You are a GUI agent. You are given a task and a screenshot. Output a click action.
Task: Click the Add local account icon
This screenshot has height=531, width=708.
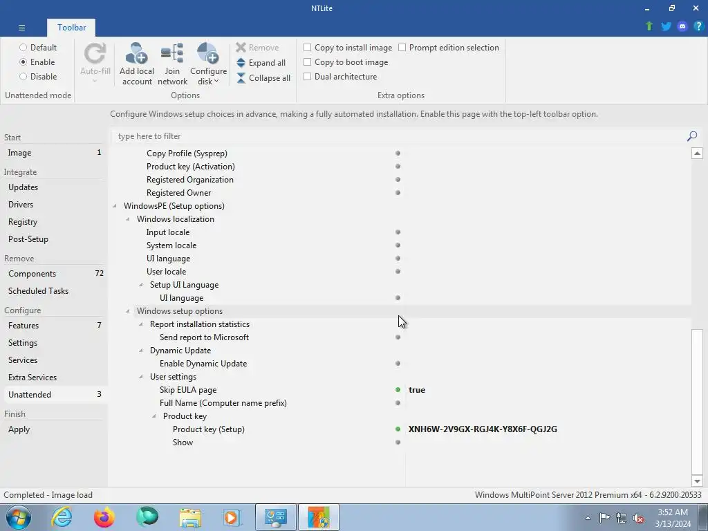tap(136, 53)
